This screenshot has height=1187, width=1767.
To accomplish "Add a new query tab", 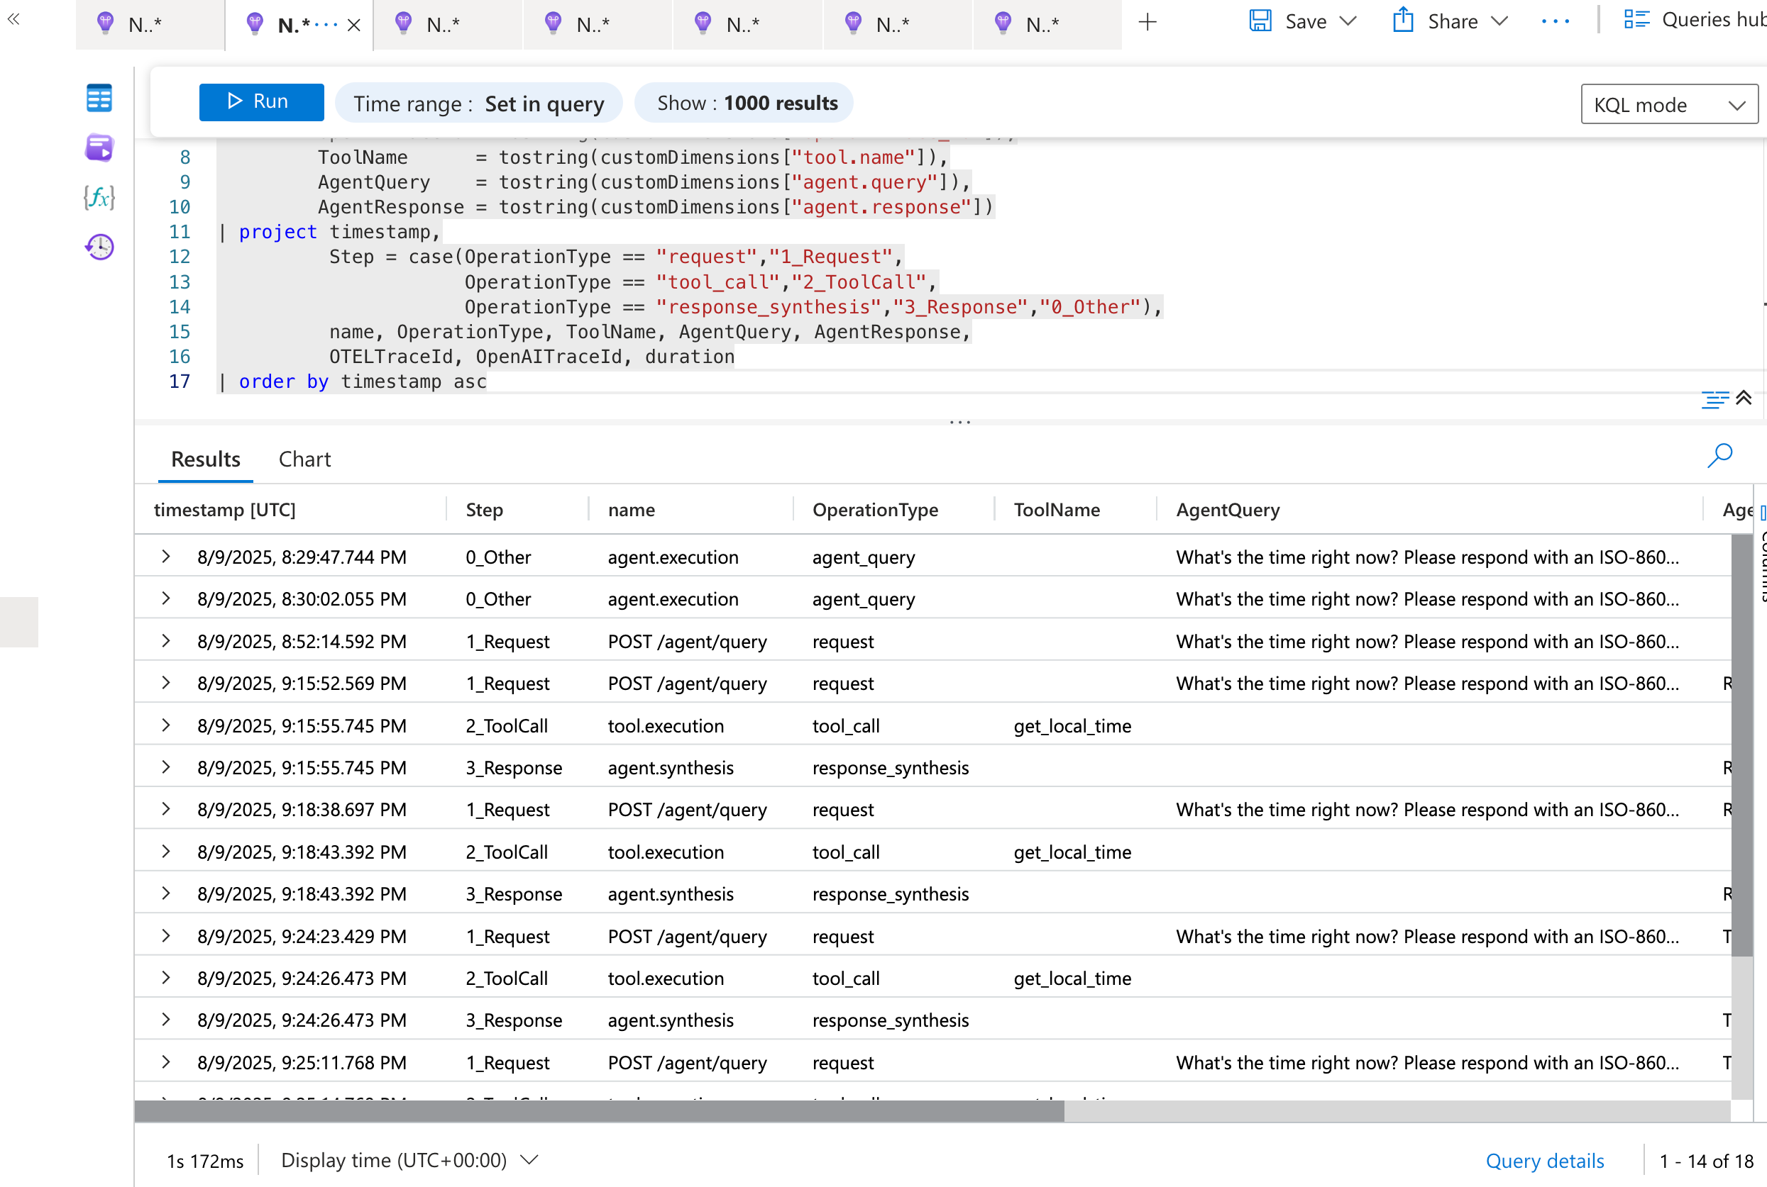I will 1147,23.
